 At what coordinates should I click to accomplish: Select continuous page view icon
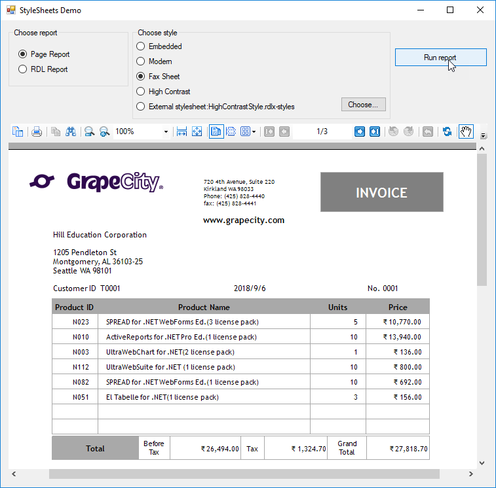pos(231,131)
